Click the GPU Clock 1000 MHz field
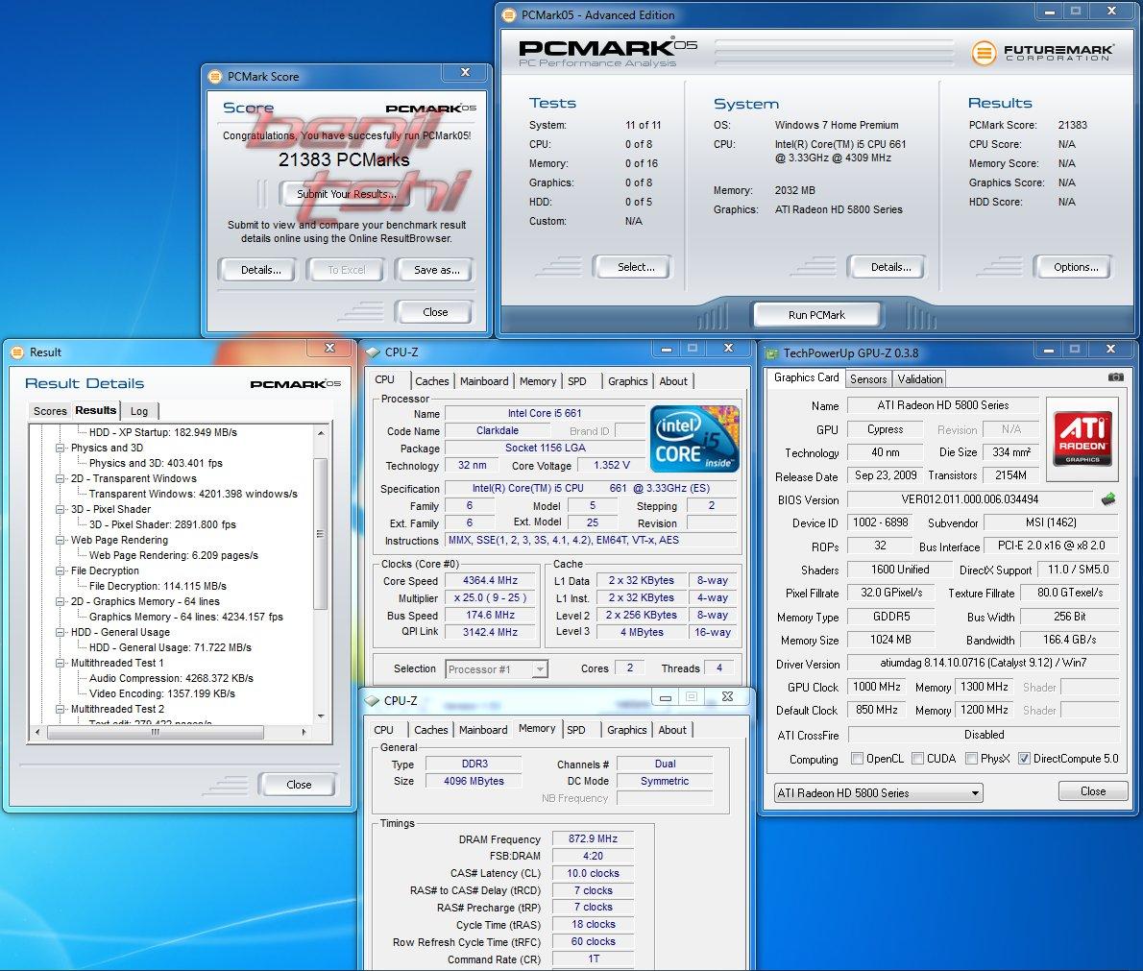The image size is (1143, 971). pyautogui.click(x=876, y=687)
